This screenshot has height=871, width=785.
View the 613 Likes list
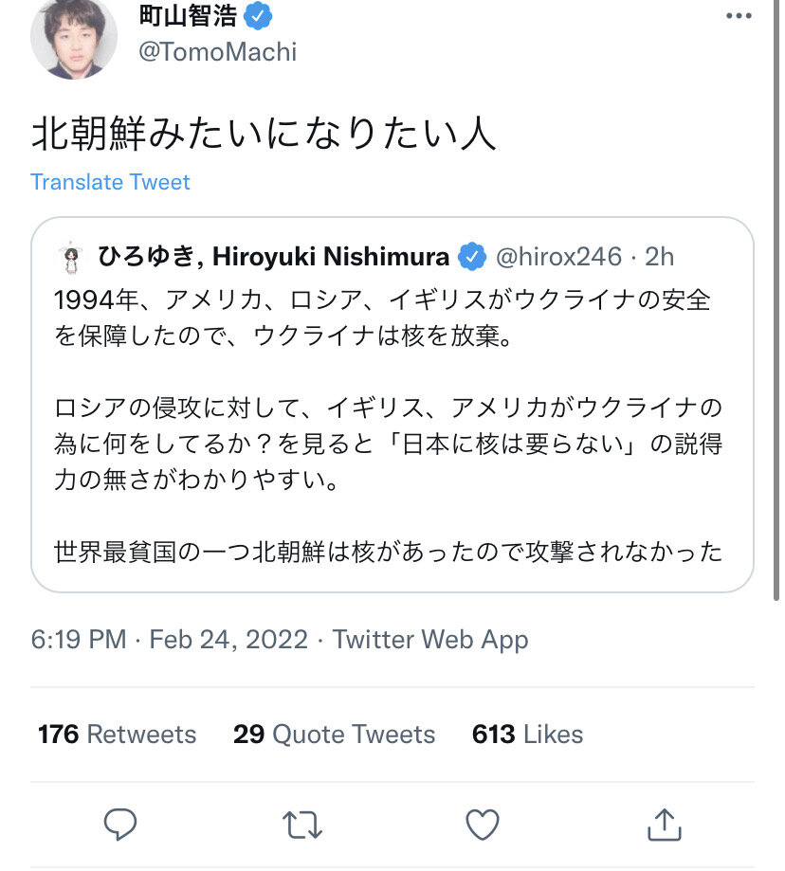coord(527,735)
